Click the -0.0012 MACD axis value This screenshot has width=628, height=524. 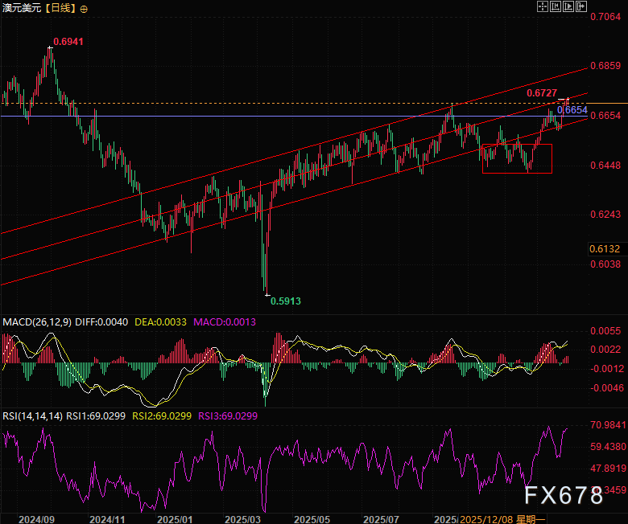[607, 369]
